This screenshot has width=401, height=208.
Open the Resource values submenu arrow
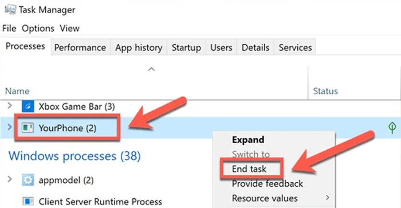[x=328, y=198]
